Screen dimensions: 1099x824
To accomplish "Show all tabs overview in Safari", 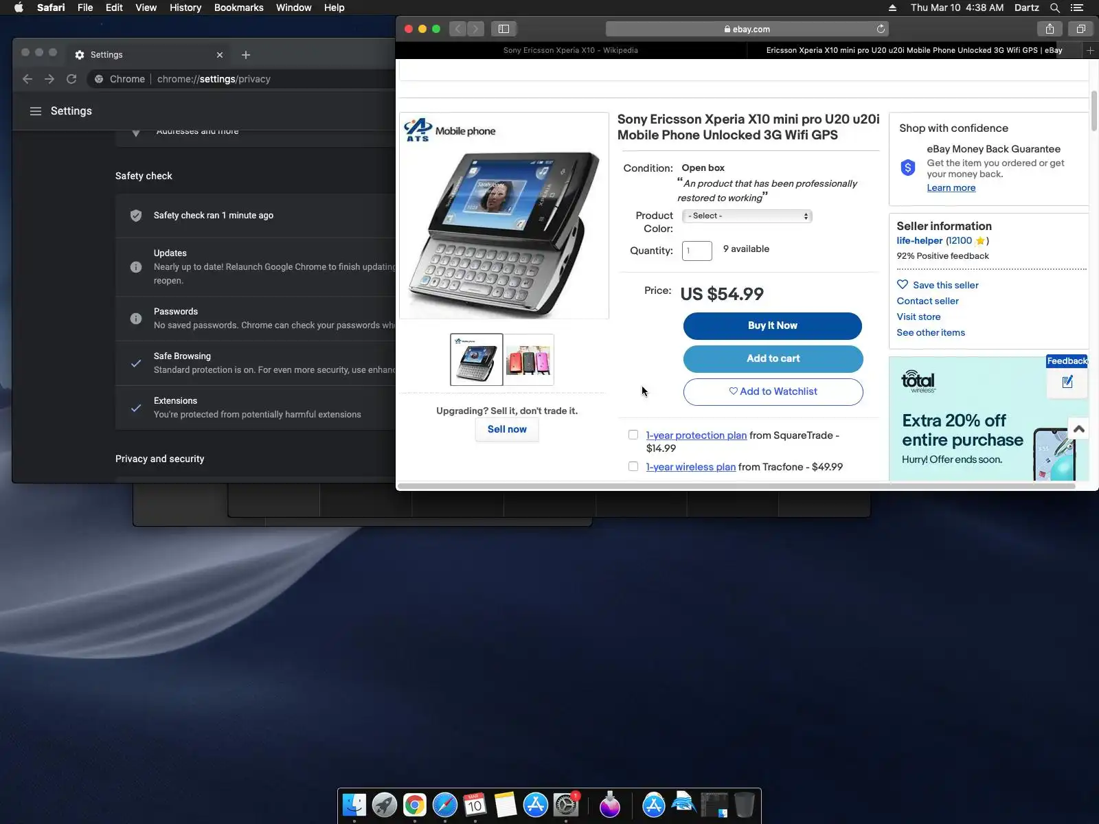I will (1080, 29).
